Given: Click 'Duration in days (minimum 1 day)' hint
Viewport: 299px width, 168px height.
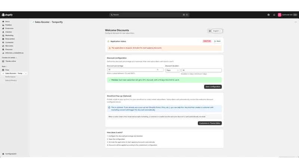Looking at the screenshot, I should tap(194, 74).
